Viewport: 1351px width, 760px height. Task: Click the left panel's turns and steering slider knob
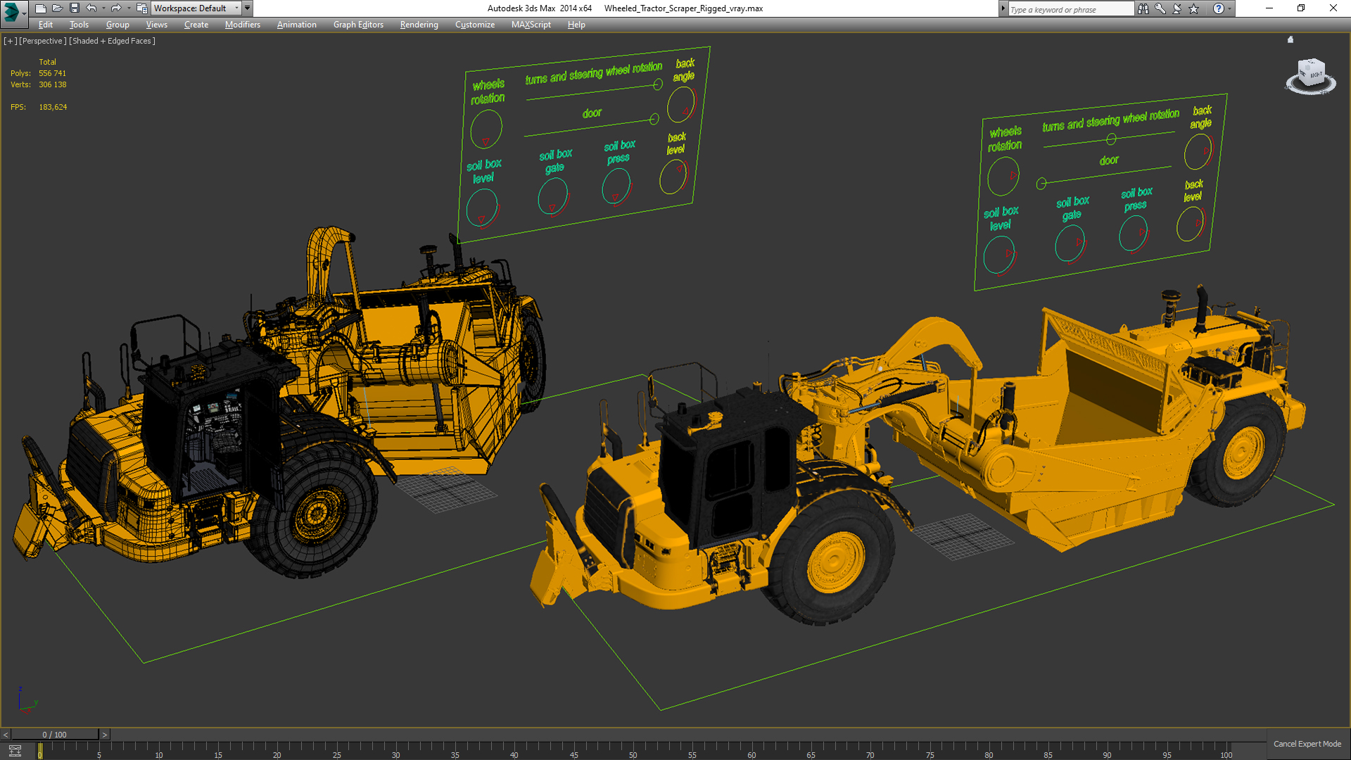pos(658,84)
